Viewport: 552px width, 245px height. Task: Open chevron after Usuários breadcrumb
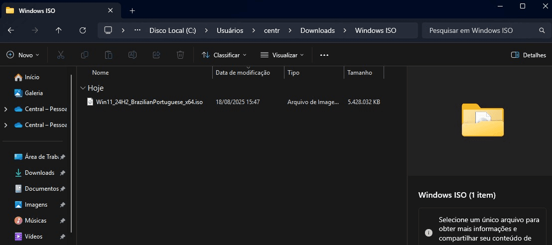pyautogui.click(x=254, y=31)
